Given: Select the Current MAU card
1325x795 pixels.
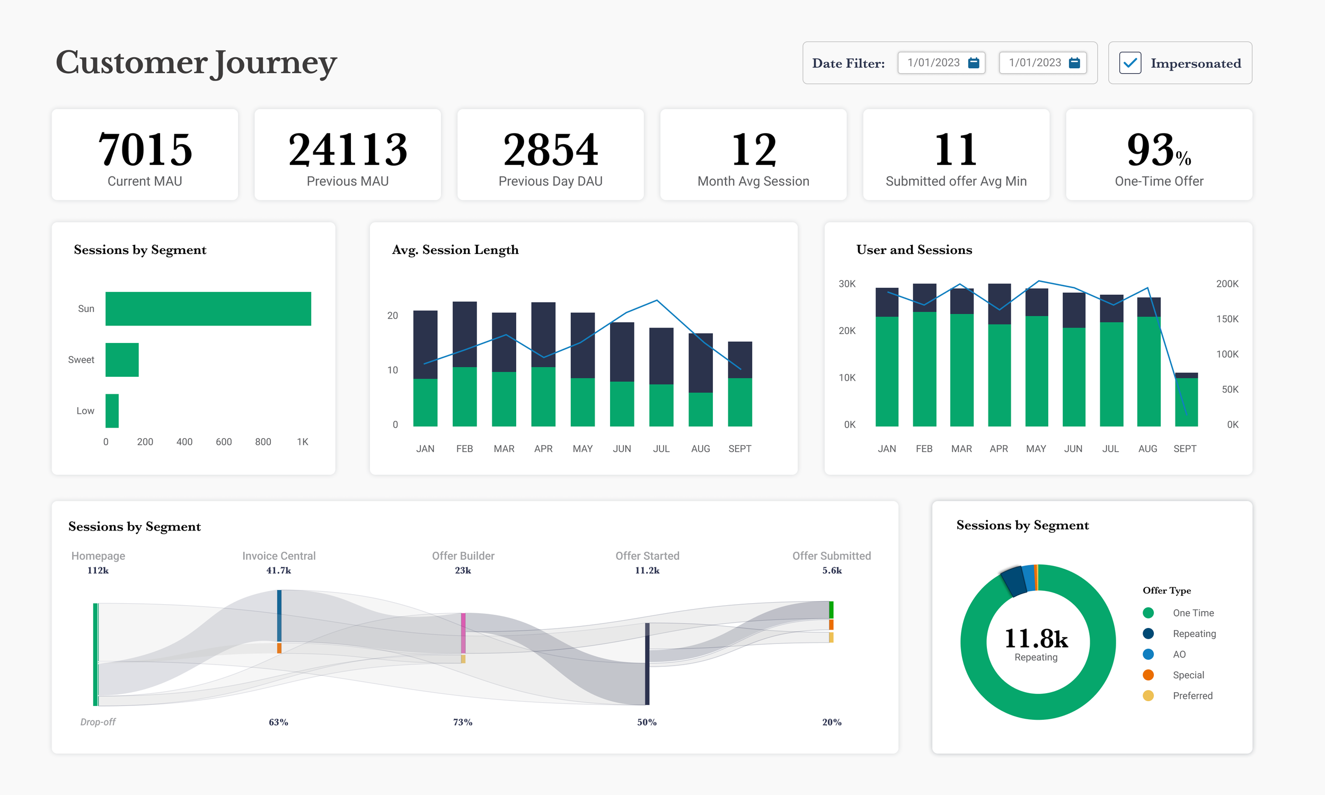Looking at the screenshot, I should [x=145, y=155].
